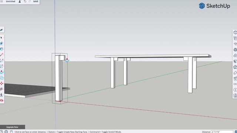Image resolution: width=237 pixels, height=133 pixels.
Task: Redo the last action
Action: 30,1
